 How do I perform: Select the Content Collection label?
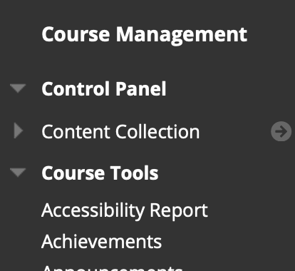tap(120, 131)
